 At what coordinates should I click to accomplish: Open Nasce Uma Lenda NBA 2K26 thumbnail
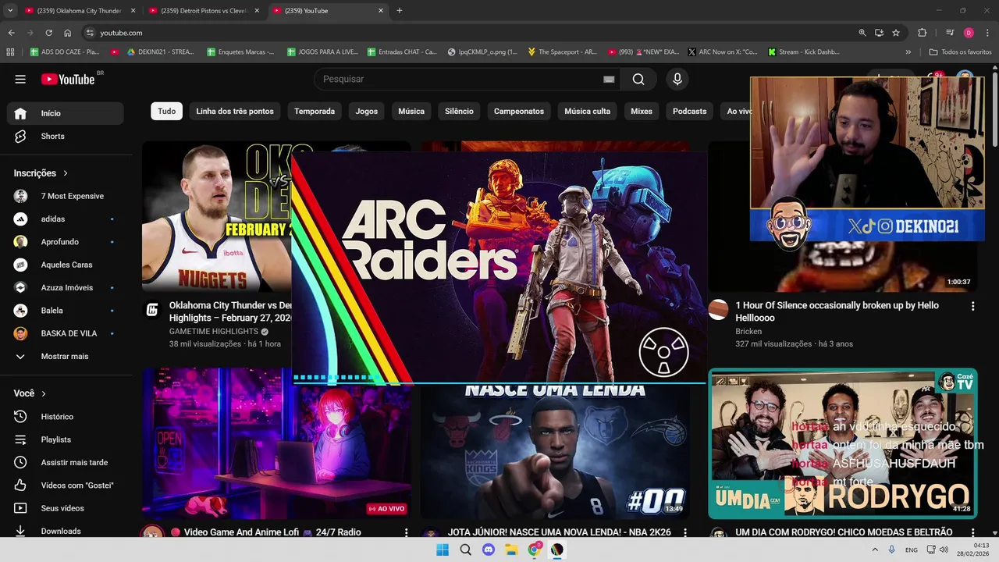coord(555,451)
